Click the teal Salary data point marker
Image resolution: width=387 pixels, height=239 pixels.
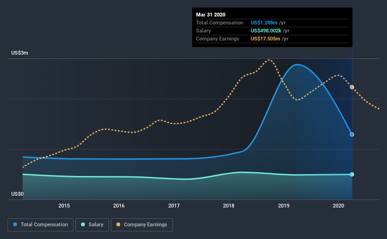coord(352,175)
